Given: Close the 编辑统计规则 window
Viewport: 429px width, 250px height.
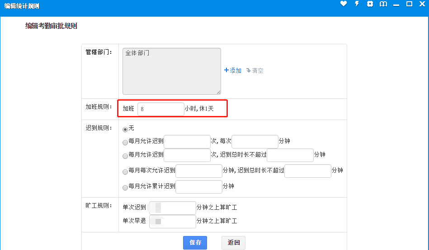Looking at the screenshot, I should click(422, 4).
